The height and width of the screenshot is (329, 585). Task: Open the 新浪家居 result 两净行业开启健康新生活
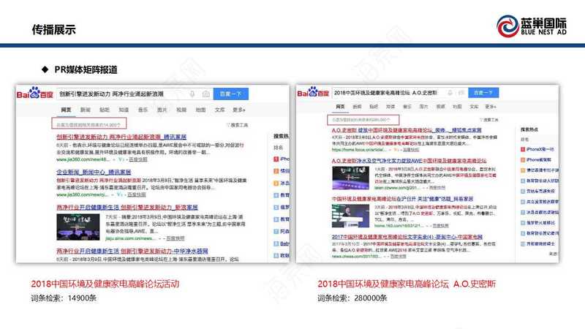(127, 207)
